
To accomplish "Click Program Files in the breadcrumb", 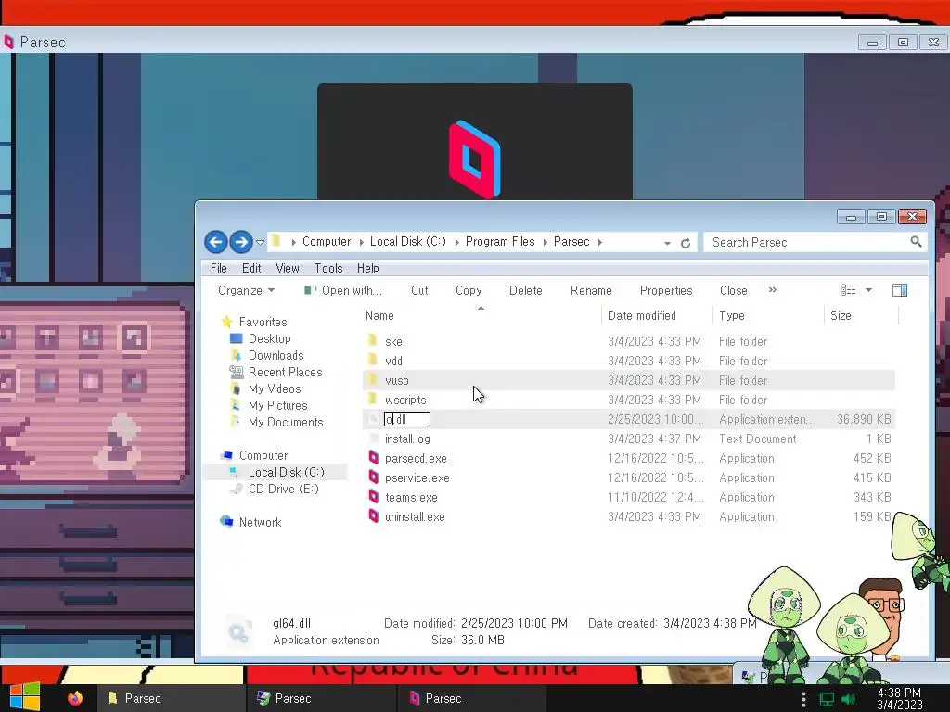I will coord(500,242).
